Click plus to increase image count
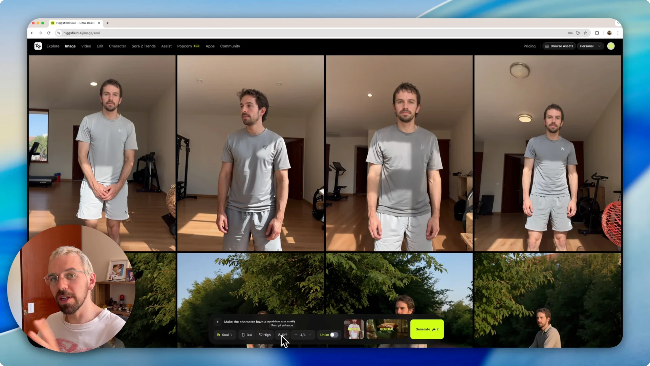 (310, 335)
